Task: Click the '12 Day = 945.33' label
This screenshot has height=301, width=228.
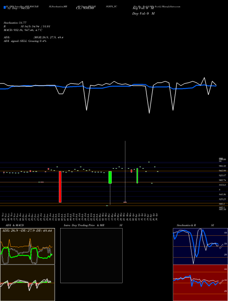Action: coord(18,8)
